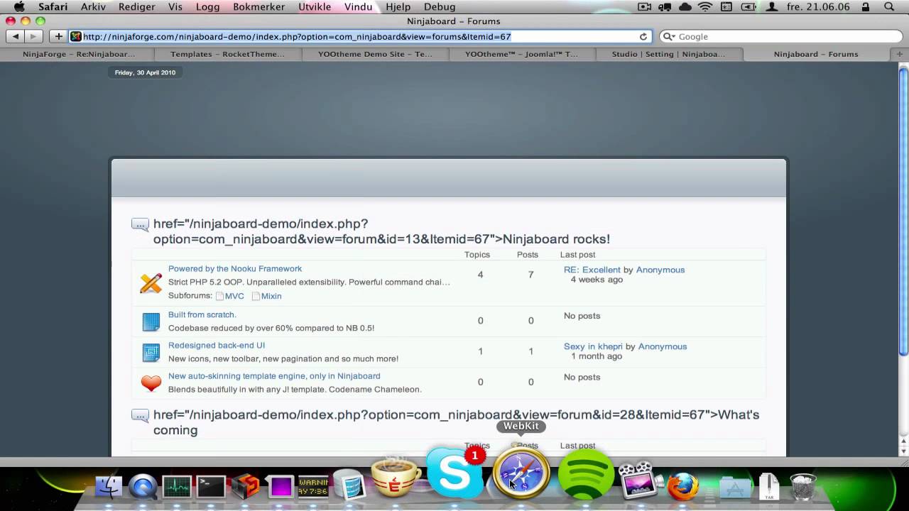The image size is (909, 511).
Task: Click the WebKit compass icon in dock
Action: click(x=521, y=473)
